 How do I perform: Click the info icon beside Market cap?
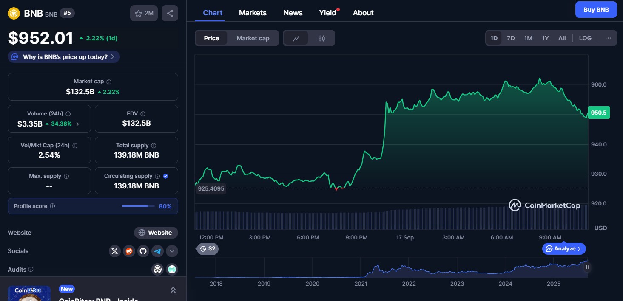coord(109,82)
